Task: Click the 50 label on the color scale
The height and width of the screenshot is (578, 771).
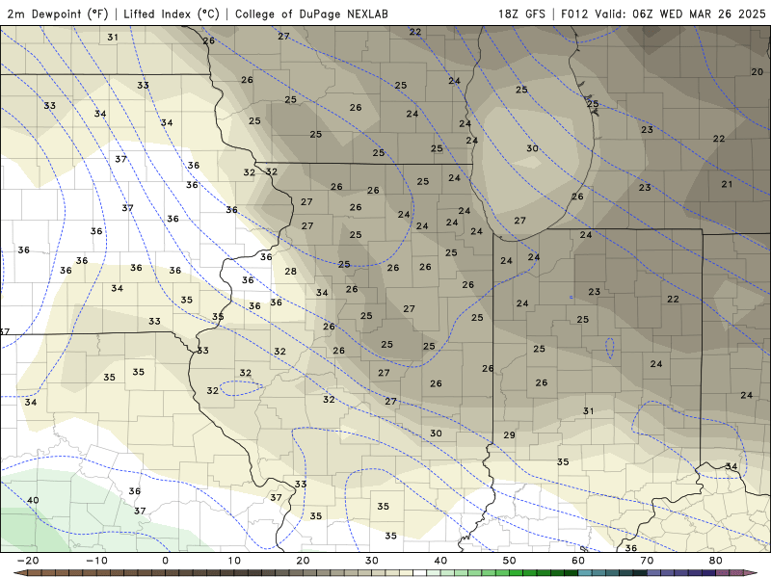Action: click(x=510, y=561)
